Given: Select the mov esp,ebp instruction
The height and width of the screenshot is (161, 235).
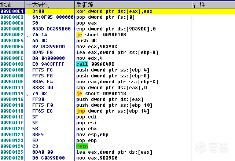Looking at the screenshot, I should pos(93,134).
